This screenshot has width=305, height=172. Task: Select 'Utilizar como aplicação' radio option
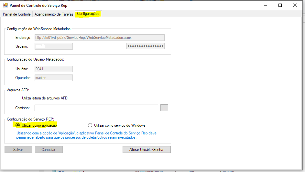point(18,125)
